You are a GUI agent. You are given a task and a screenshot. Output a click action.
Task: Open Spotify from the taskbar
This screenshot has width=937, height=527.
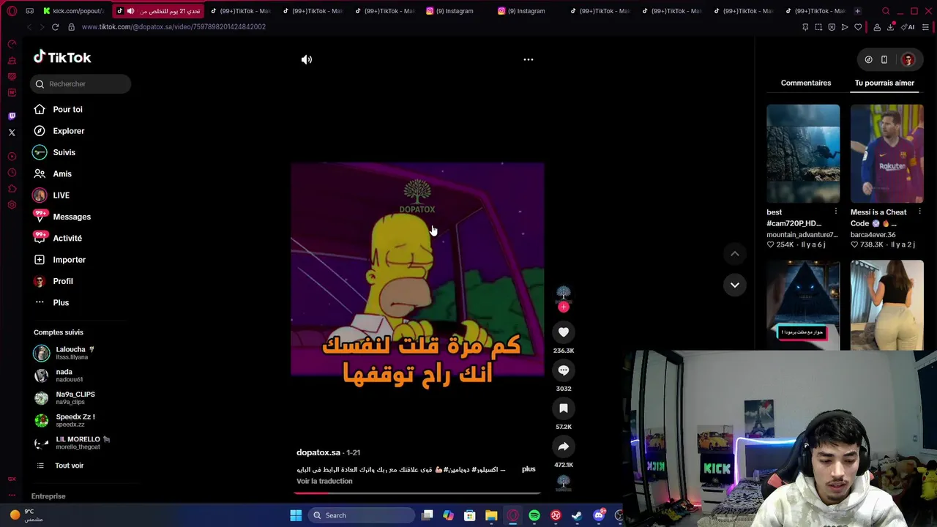click(x=534, y=515)
